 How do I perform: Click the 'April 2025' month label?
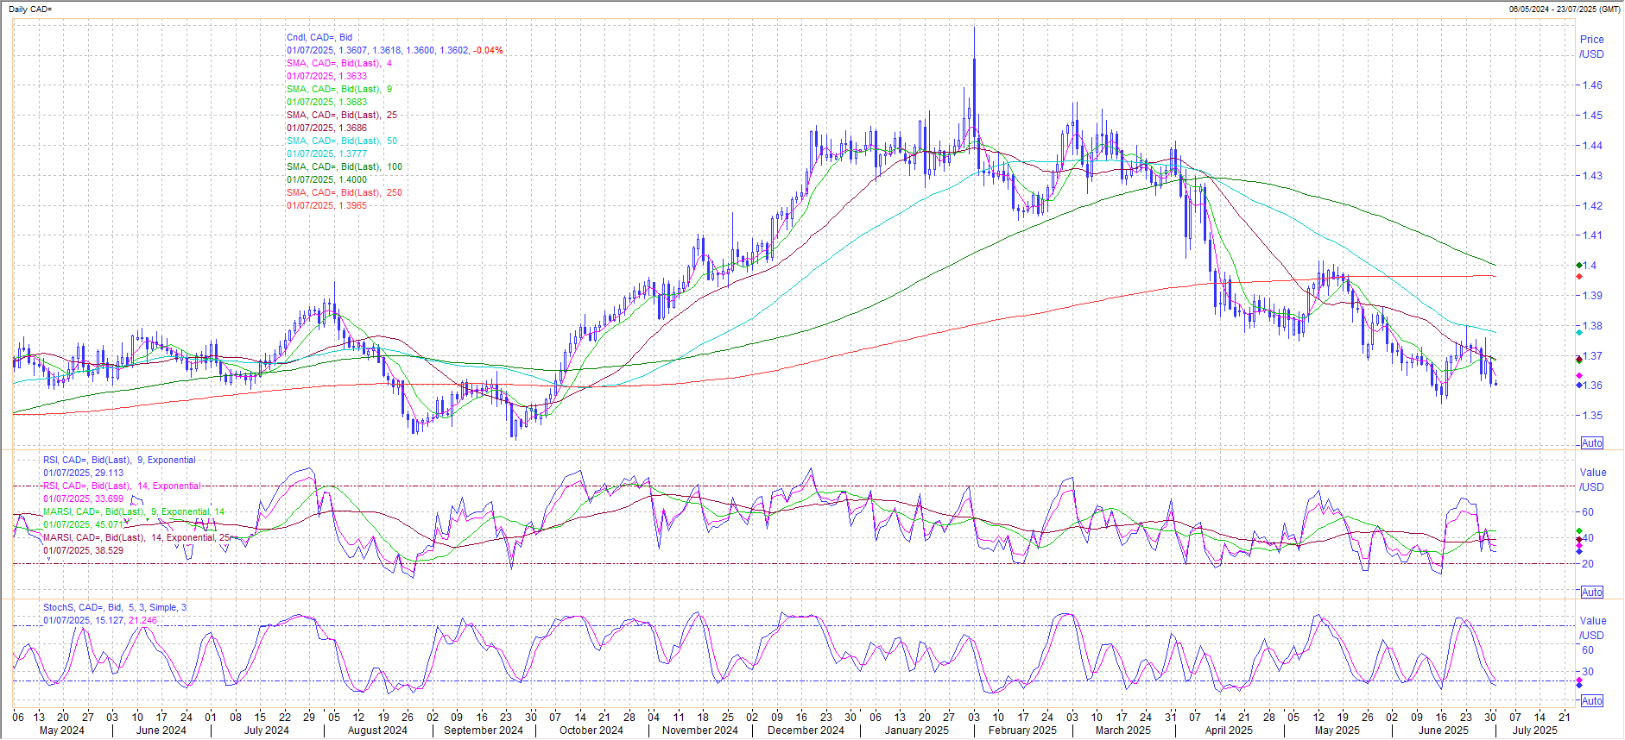[x=1229, y=731]
